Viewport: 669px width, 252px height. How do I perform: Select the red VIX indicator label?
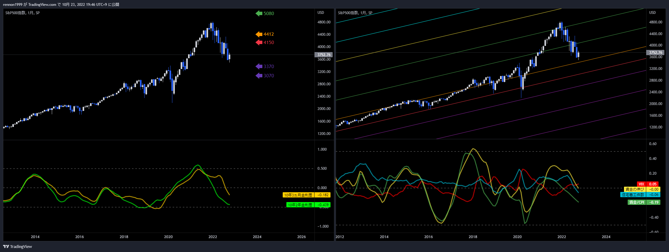(642, 184)
